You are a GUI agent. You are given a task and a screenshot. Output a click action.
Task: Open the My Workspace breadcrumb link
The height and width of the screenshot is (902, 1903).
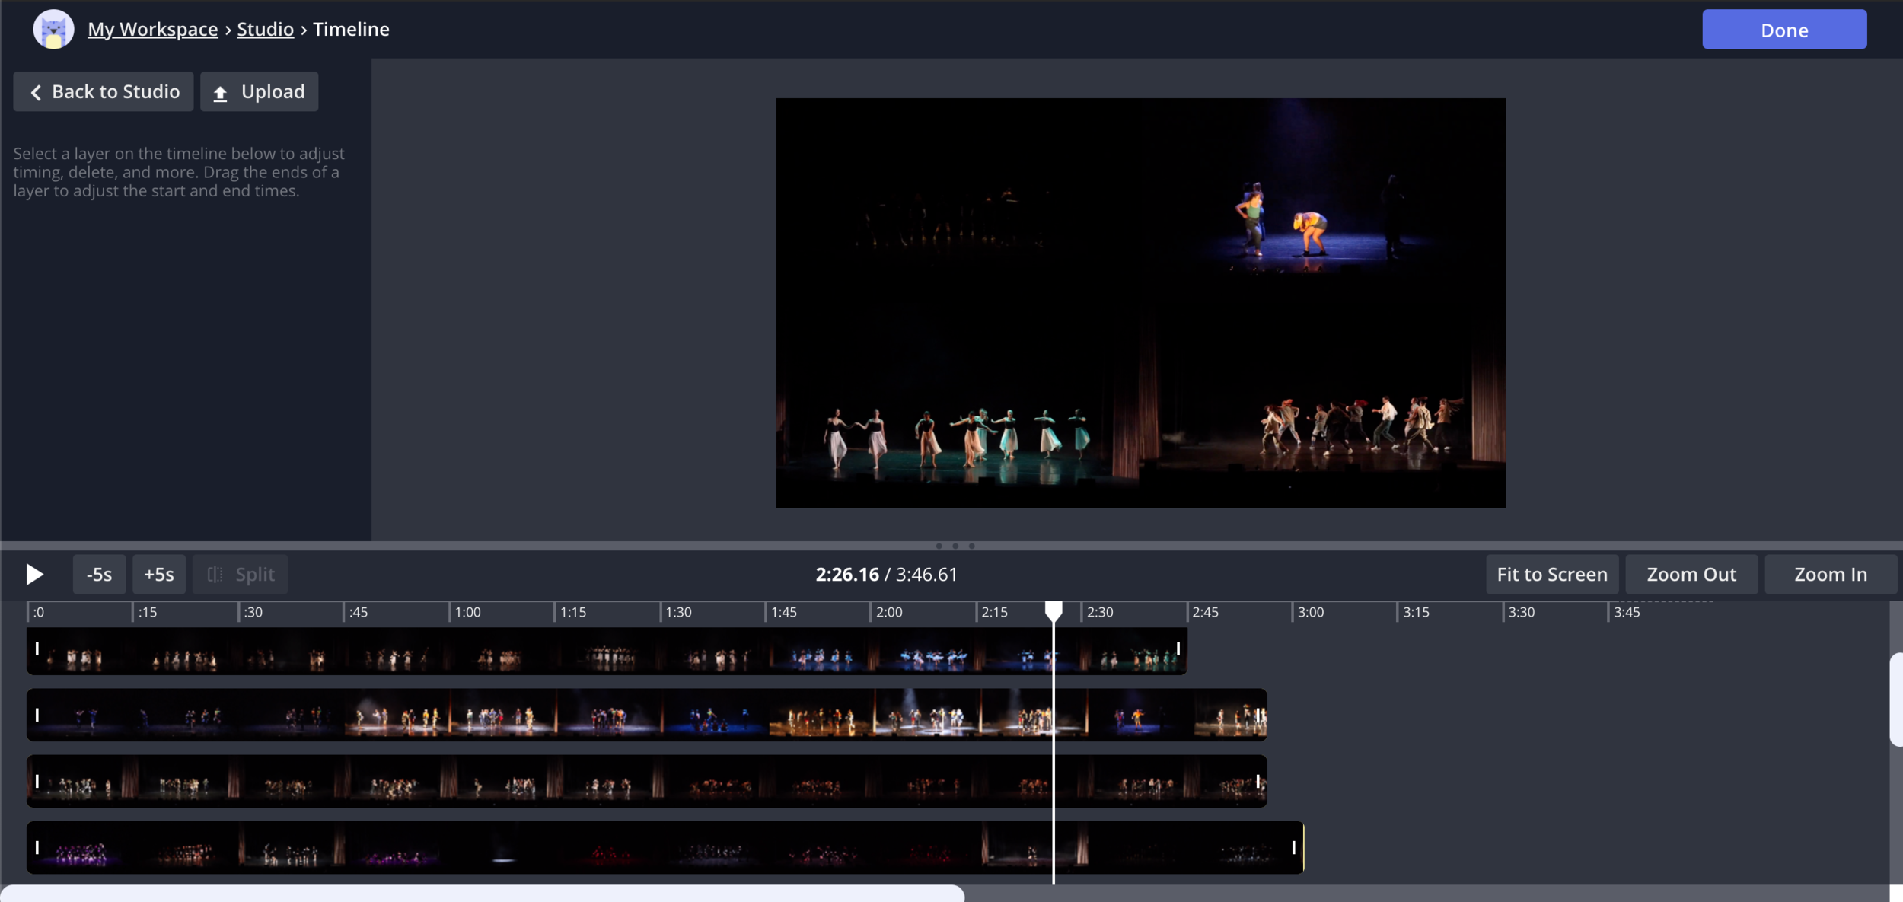point(152,29)
